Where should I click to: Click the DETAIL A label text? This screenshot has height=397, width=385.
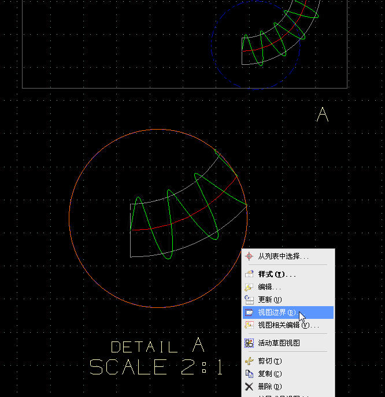158,345
